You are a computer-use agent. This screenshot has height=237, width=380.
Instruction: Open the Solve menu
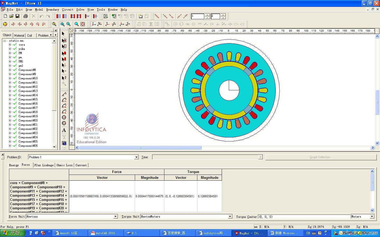[x=80, y=9]
